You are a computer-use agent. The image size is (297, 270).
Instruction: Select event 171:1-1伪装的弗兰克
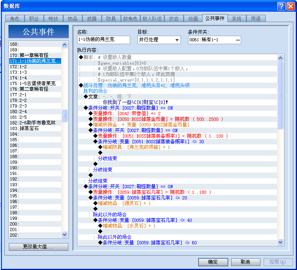click(x=35, y=61)
